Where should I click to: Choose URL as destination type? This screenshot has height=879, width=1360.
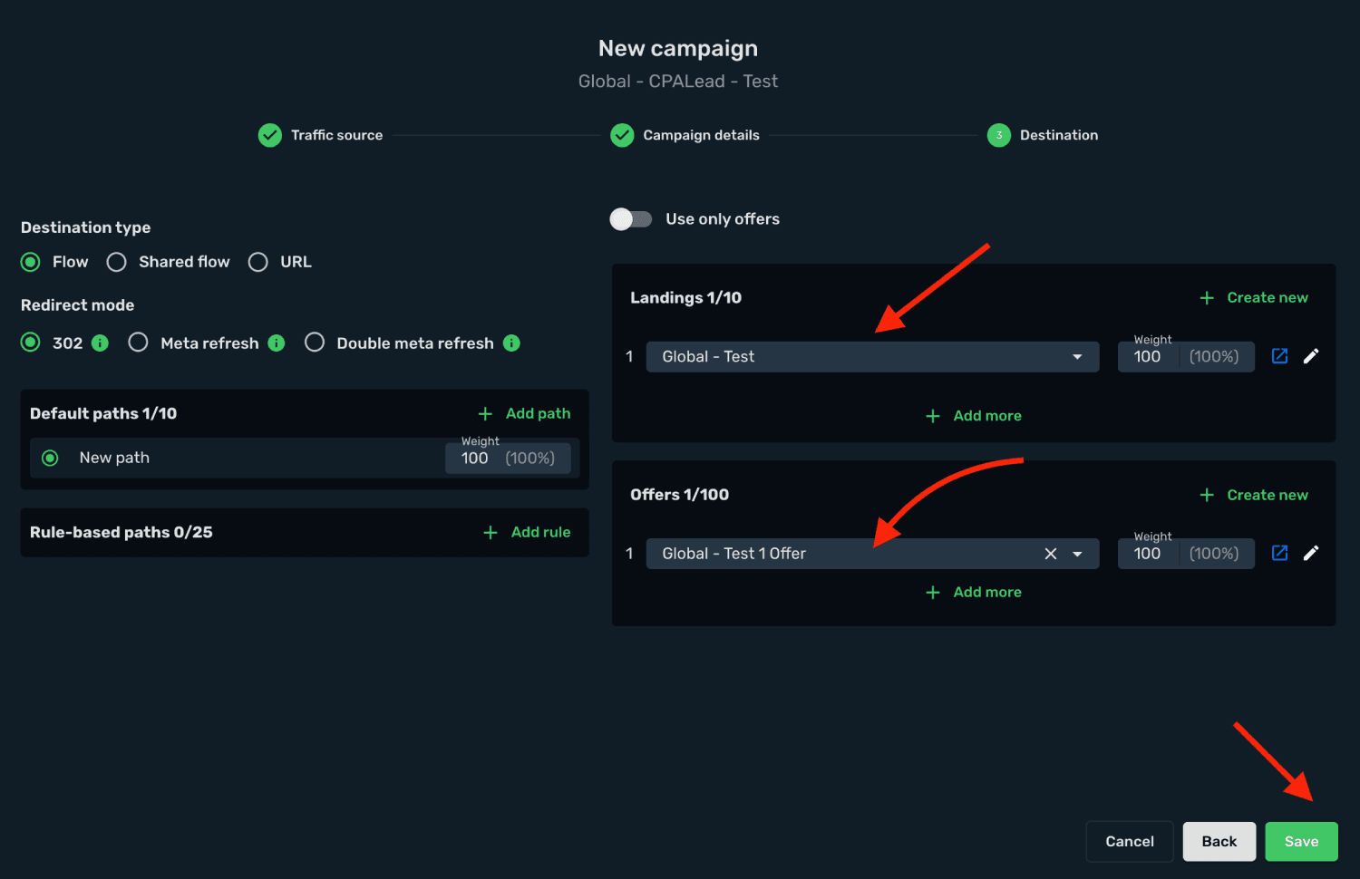pyautogui.click(x=258, y=262)
